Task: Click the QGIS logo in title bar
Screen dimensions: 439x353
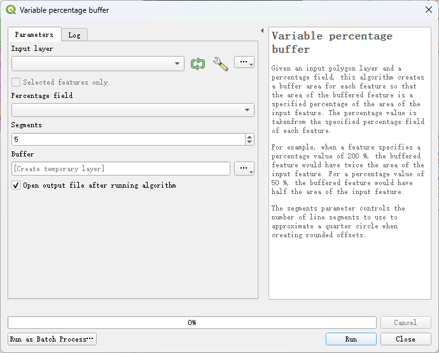Action: pos(11,10)
